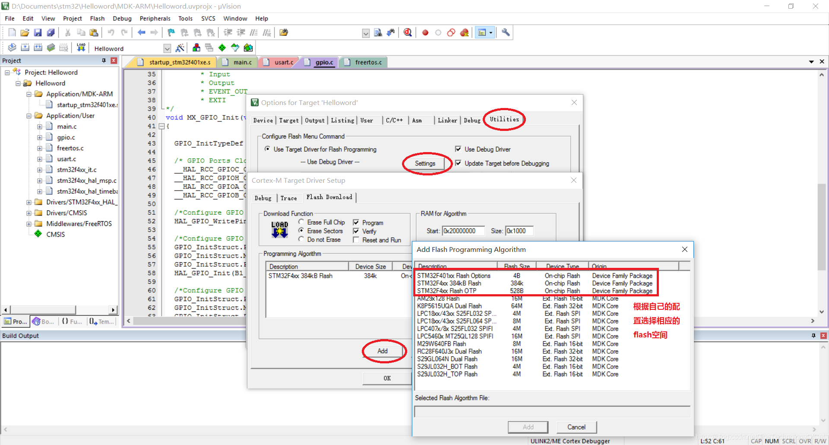Rebuild all target files icon

pos(38,48)
